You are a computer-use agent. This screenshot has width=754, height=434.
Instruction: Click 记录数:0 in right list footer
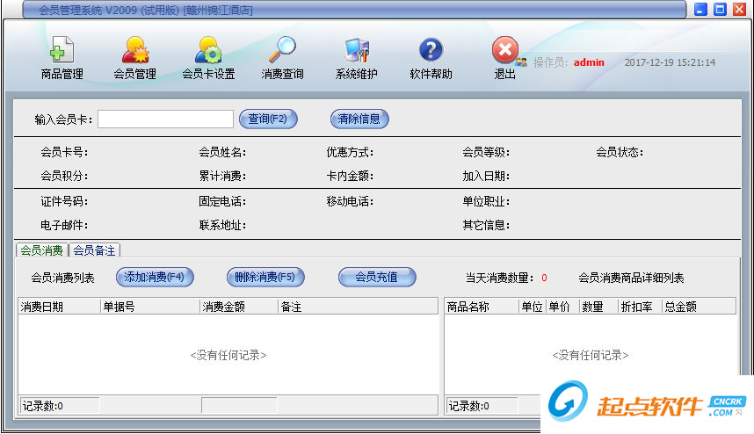(x=469, y=406)
